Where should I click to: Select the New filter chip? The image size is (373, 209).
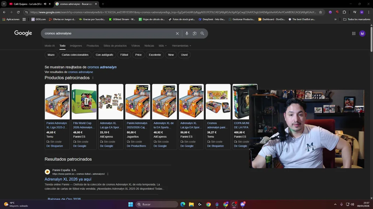click(171, 55)
